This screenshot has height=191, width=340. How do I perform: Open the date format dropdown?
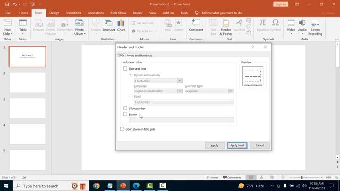(180, 81)
